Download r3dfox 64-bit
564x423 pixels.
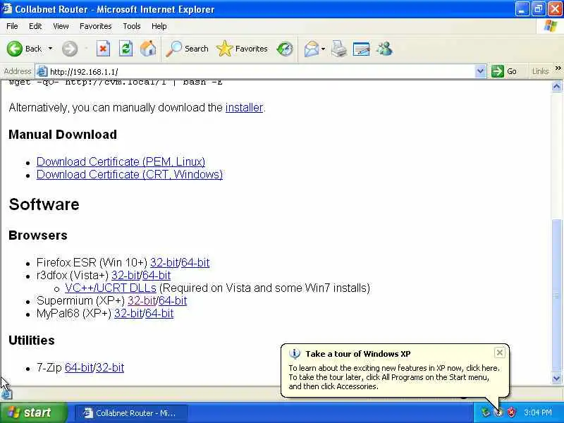(157, 275)
